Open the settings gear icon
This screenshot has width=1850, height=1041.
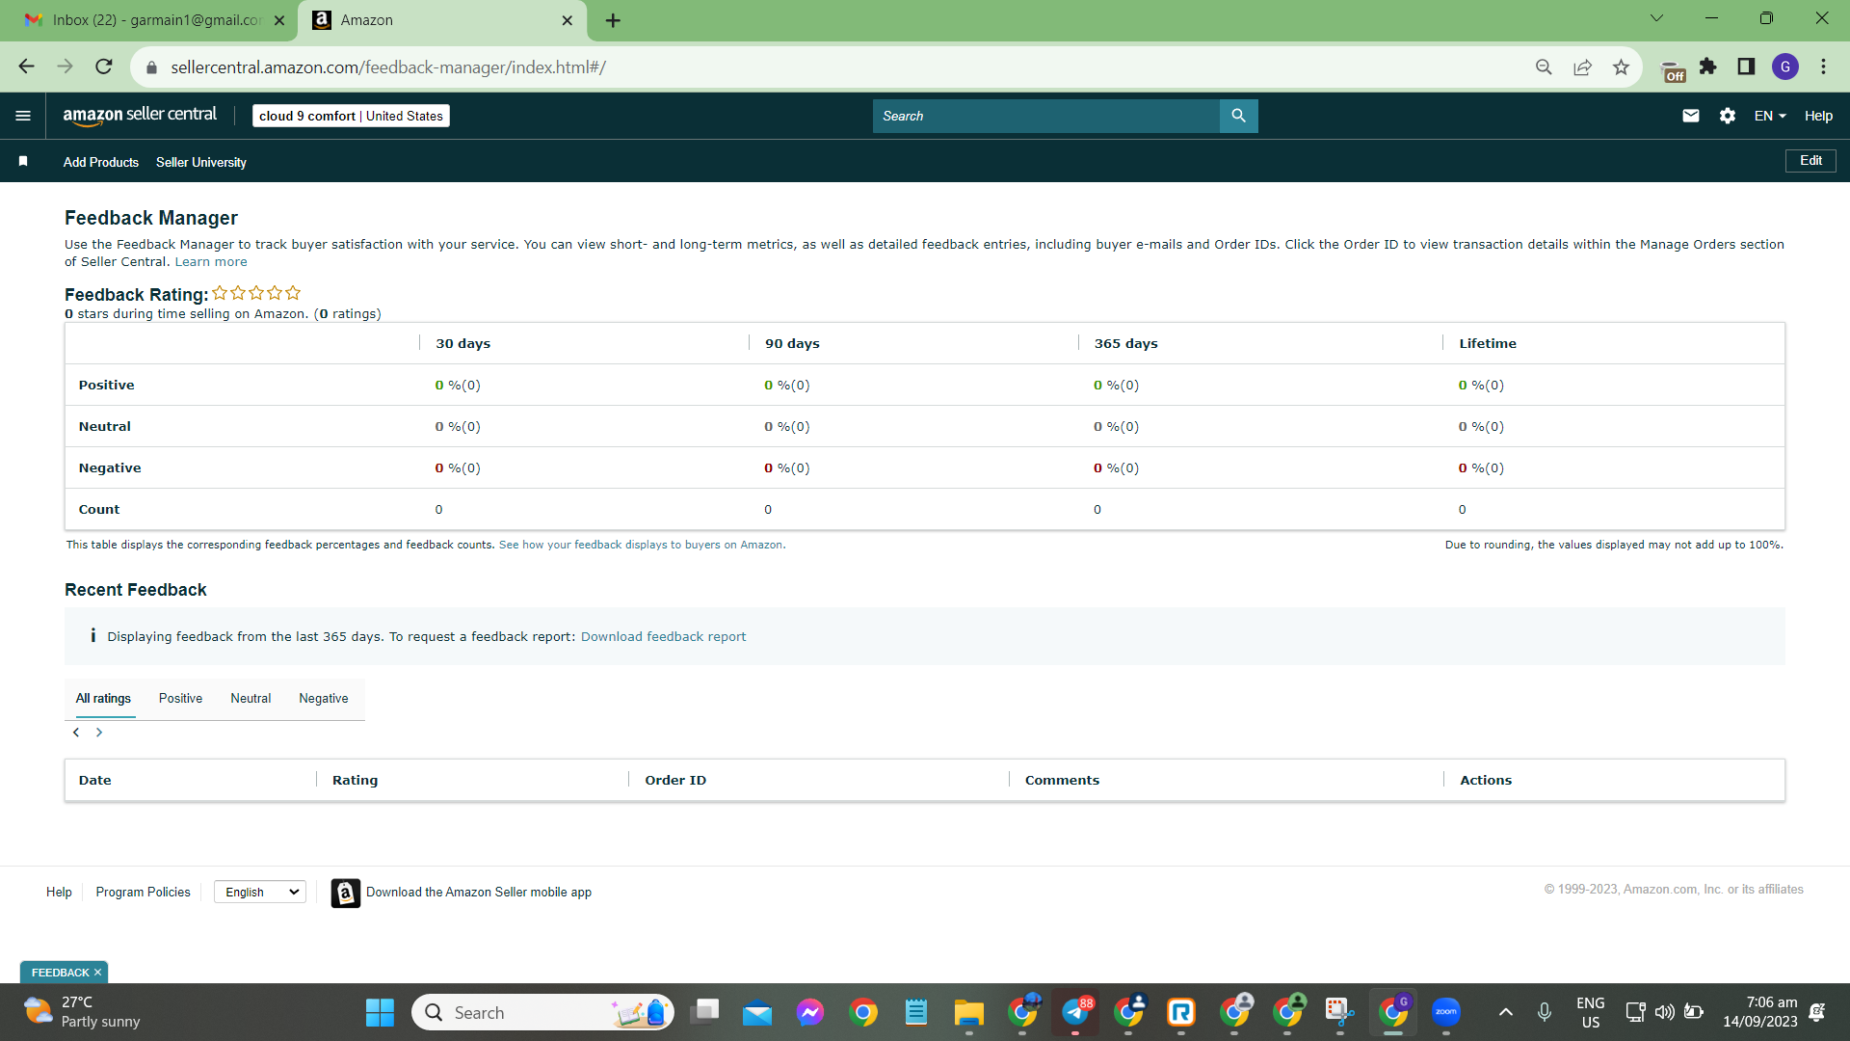1728,116
